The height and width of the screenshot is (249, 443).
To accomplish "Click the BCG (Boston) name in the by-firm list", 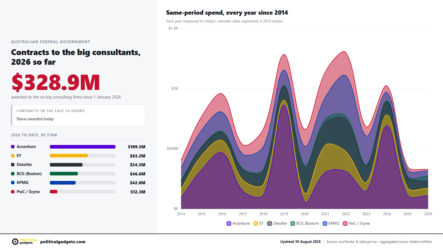I will point(29,174).
